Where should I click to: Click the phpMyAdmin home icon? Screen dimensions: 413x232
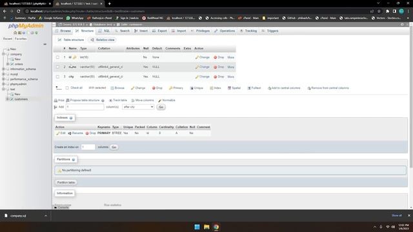pos(15,33)
